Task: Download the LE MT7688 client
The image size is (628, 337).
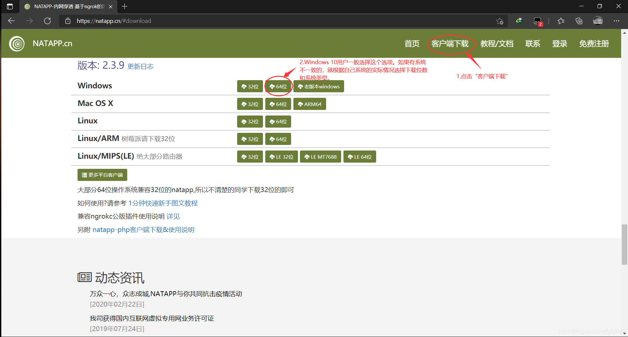Action: pos(321,157)
